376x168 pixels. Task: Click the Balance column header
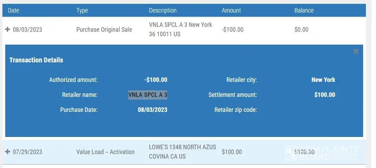tap(304, 10)
